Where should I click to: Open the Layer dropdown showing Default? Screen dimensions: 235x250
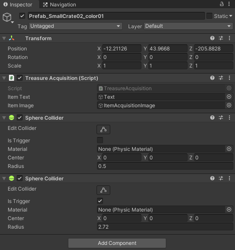(188, 26)
